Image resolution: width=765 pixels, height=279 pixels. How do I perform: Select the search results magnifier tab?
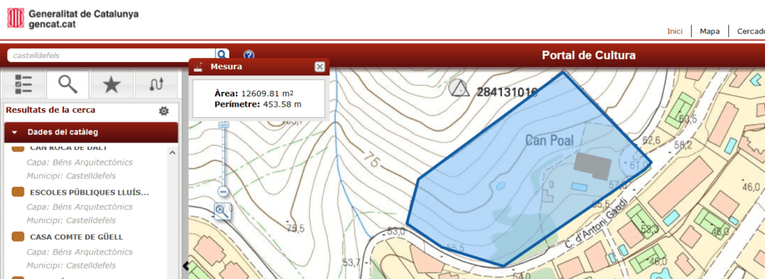coord(68,84)
